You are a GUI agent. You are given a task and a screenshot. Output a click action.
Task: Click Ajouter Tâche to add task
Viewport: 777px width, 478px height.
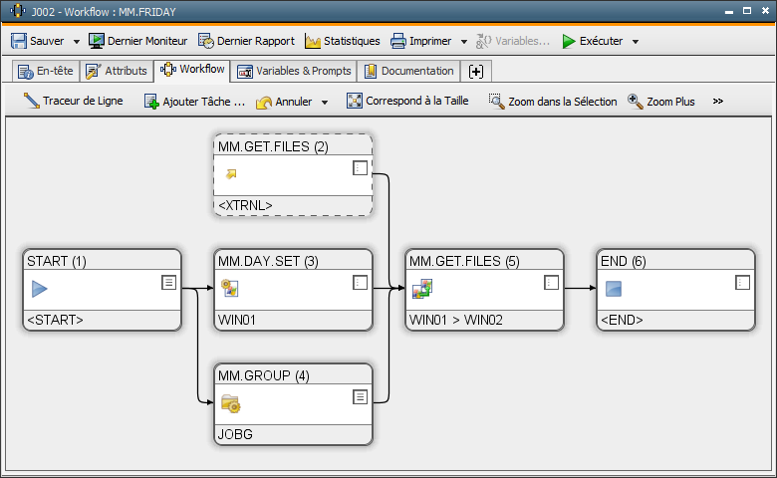pos(194,101)
